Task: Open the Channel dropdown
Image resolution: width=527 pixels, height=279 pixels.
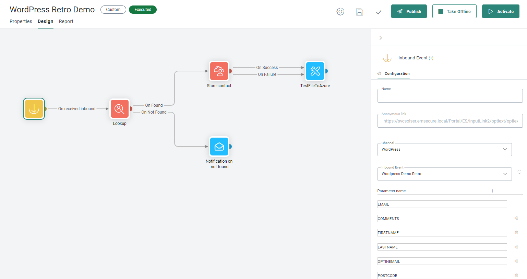Action: [444, 150]
